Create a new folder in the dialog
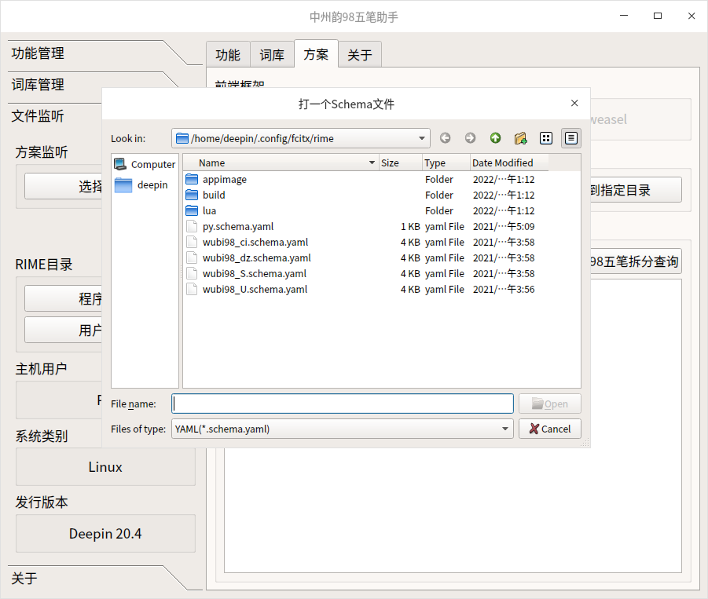Viewport: 708px width, 599px height. pos(520,137)
